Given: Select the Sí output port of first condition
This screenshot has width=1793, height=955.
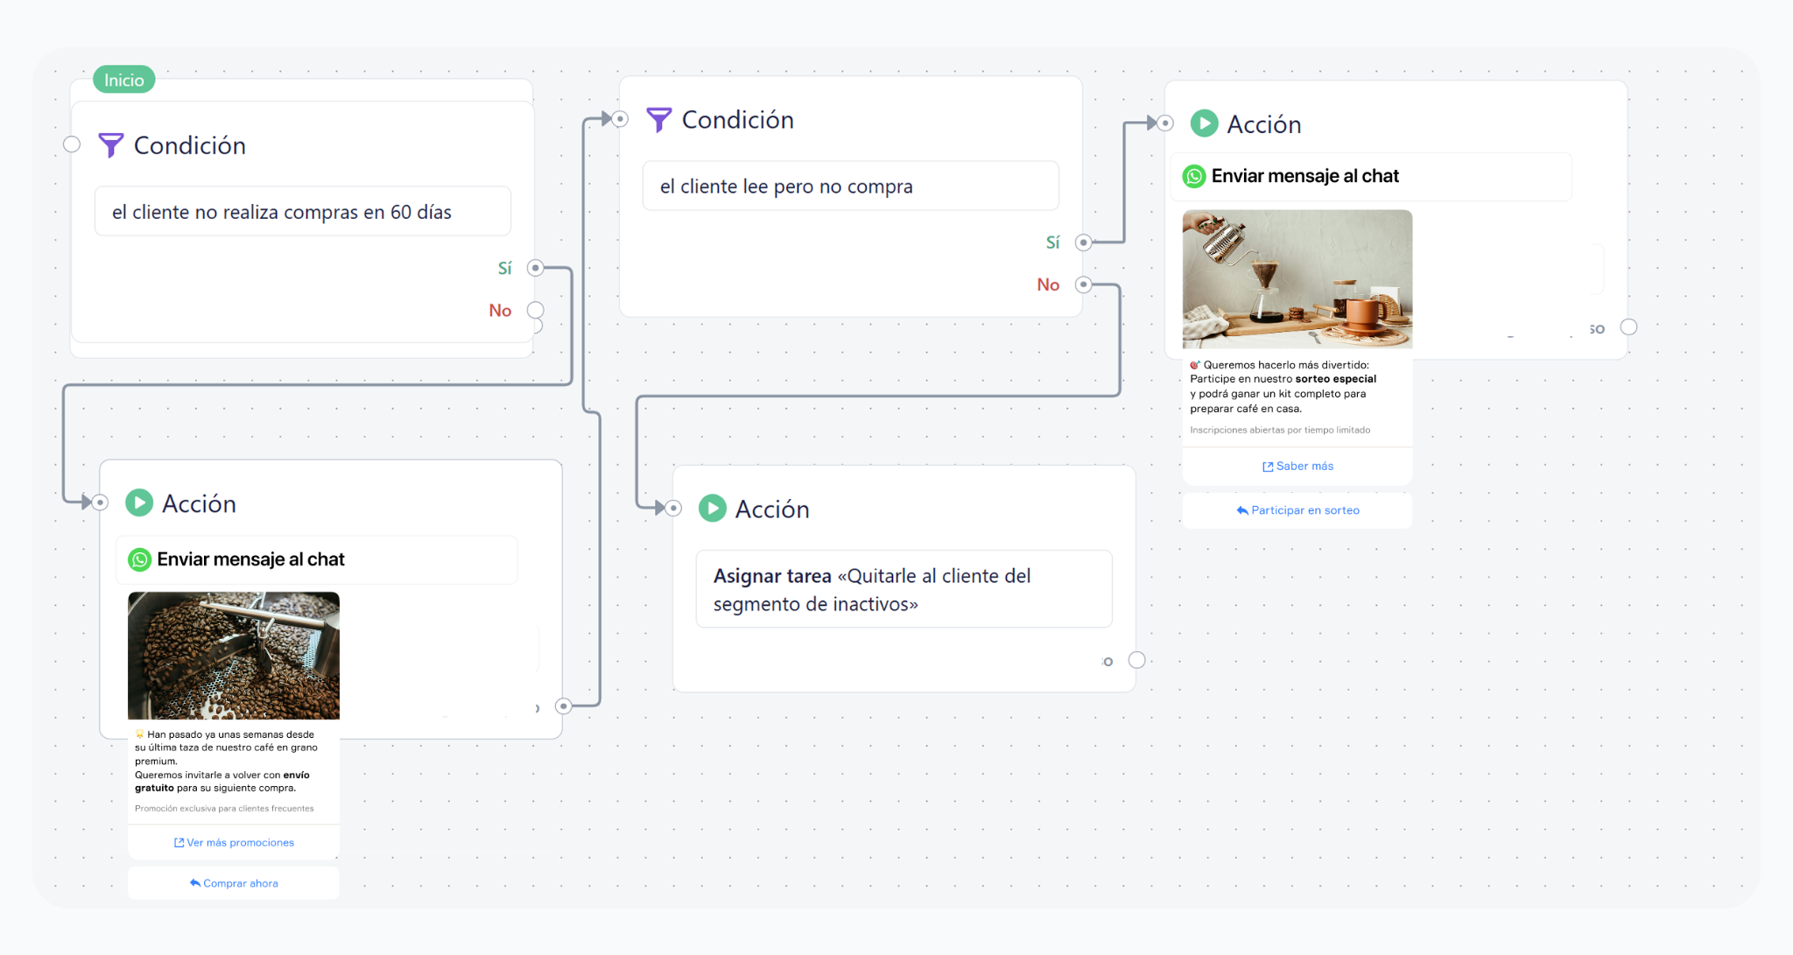Looking at the screenshot, I should [x=536, y=268].
